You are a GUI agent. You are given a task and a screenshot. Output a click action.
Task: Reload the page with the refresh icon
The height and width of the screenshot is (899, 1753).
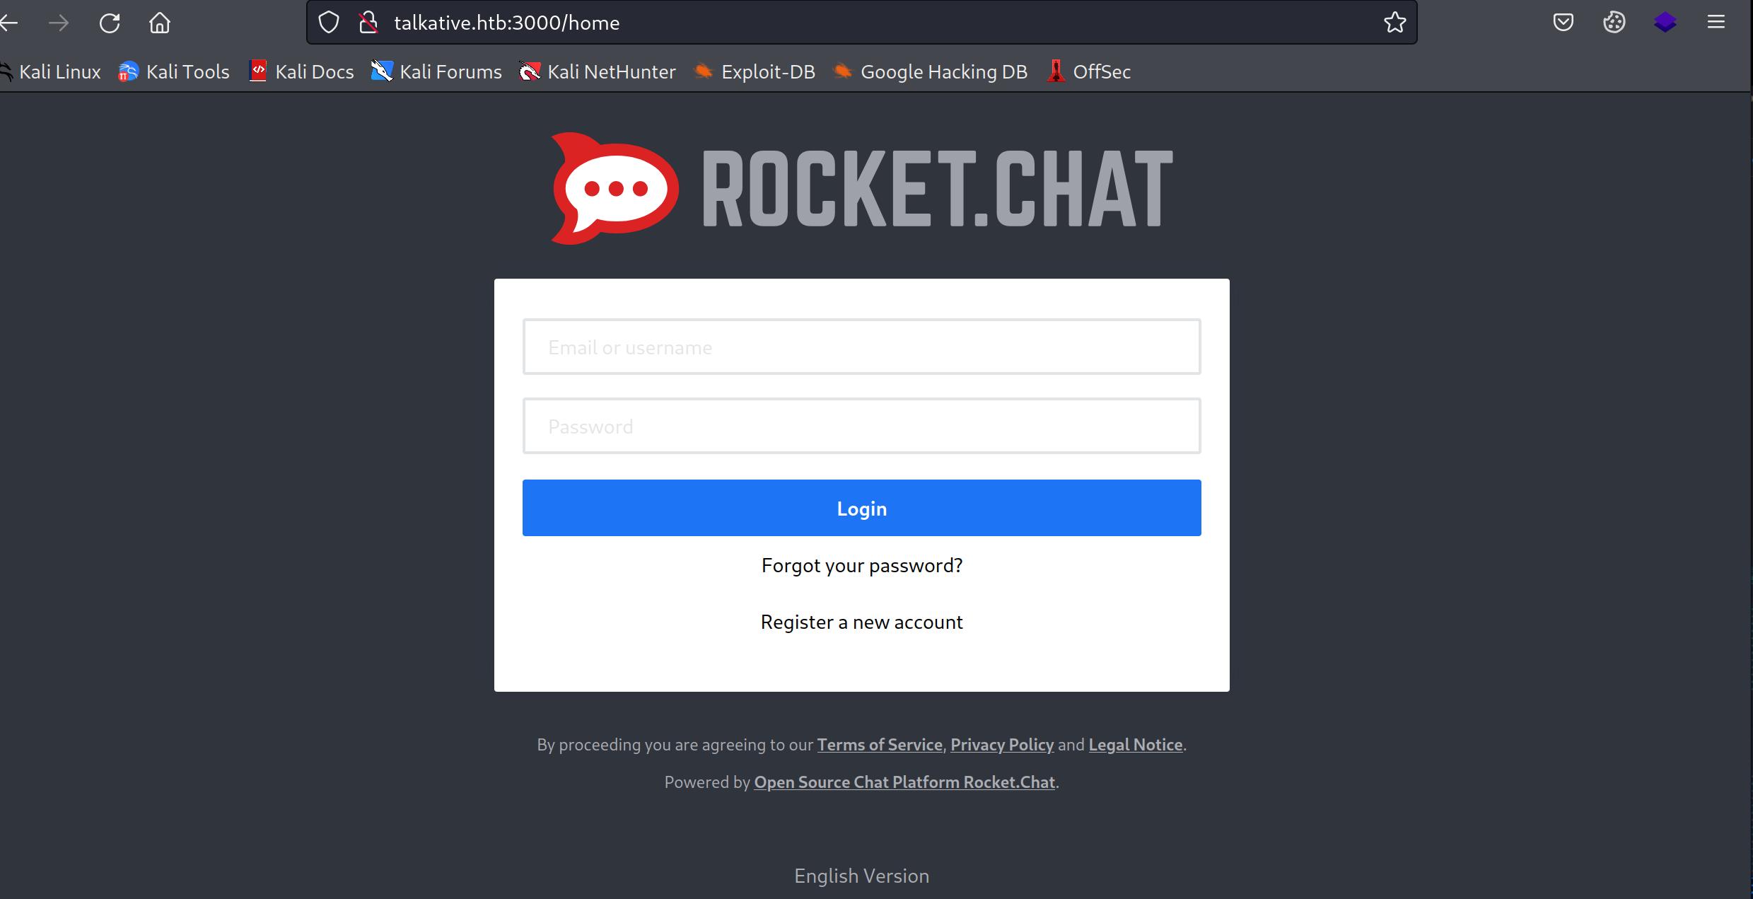click(x=110, y=23)
